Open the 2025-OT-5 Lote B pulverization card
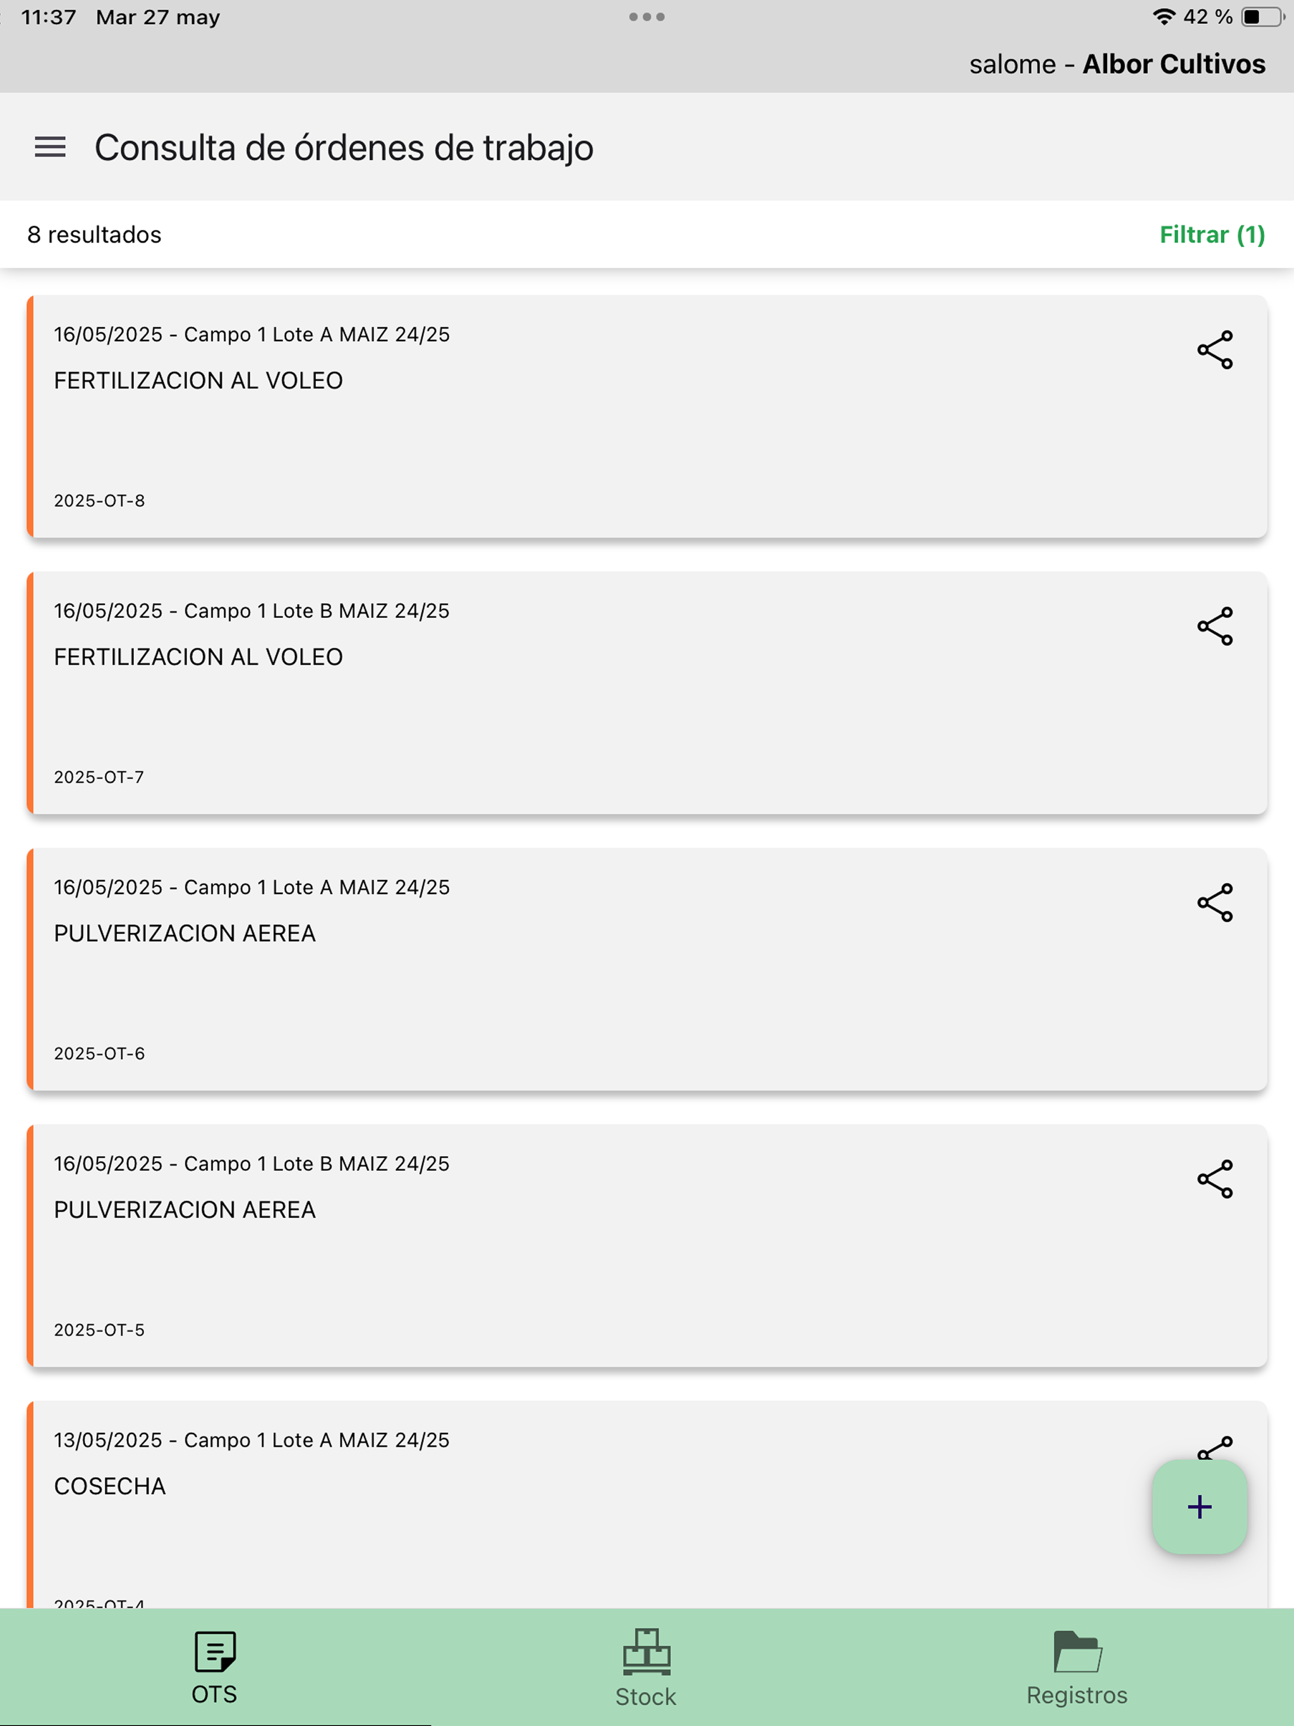The width and height of the screenshot is (1294, 1726). point(647,1245)
